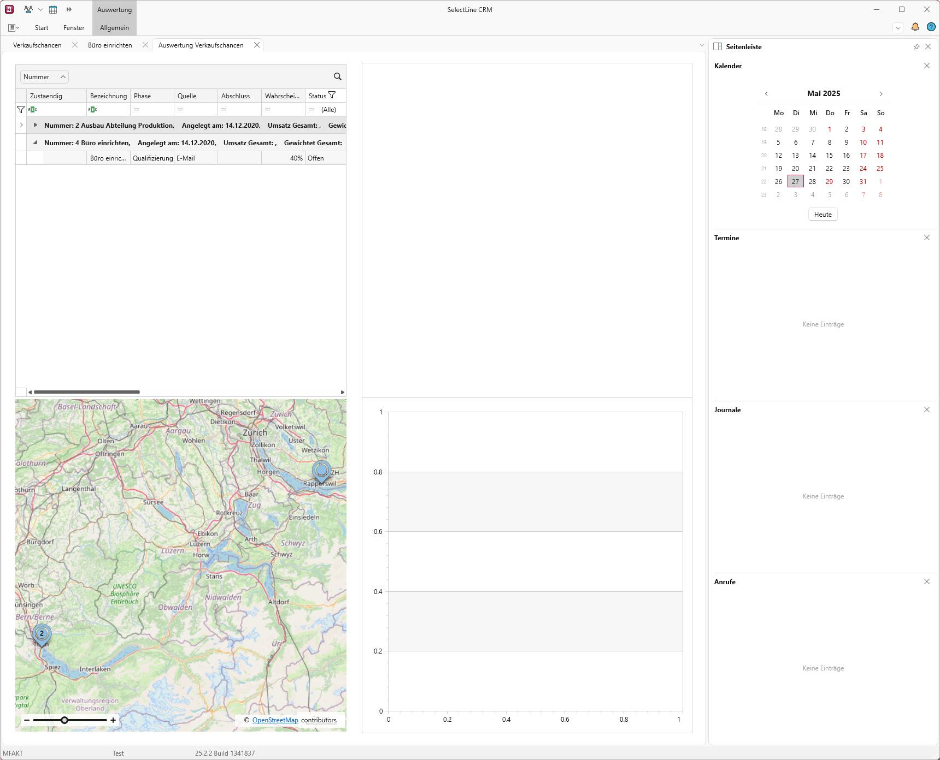Screen dimensions: 940x760
Task: Expand group Nummer: 2 Ausbau Abteilung Produktion
Action: point(36,125)
